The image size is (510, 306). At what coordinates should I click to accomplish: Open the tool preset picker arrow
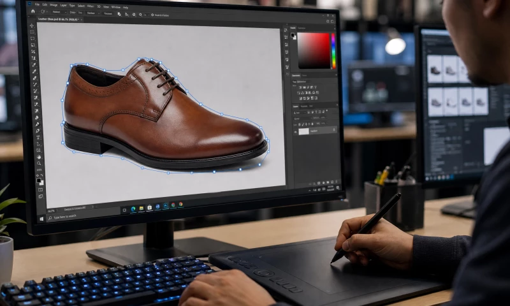point(47,11)
